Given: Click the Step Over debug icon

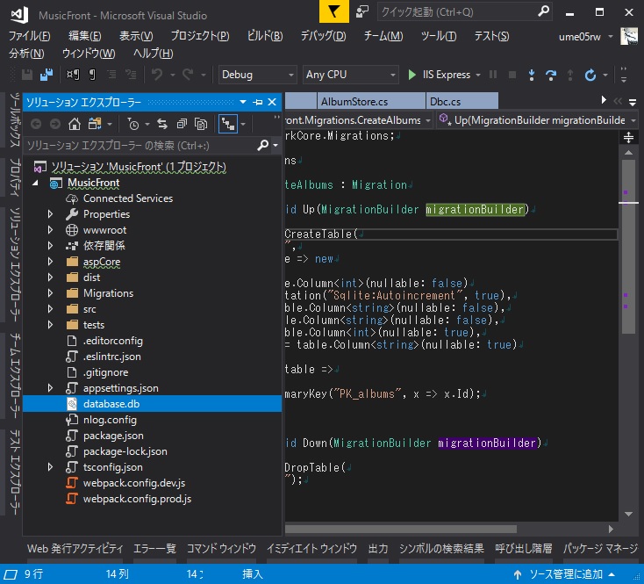Looking at the screenshot, I should click(551, 75).
